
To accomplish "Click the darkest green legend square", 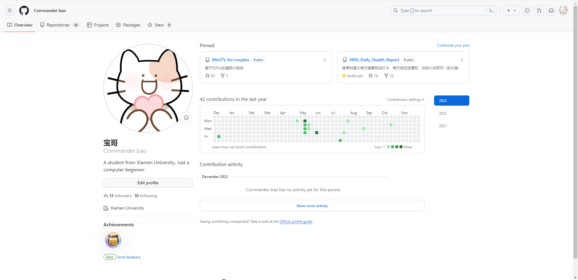I will [401, 147].
